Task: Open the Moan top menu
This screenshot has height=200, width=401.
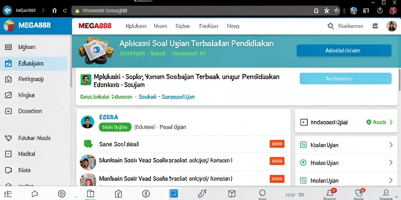Action: click(x=233, y=26)
